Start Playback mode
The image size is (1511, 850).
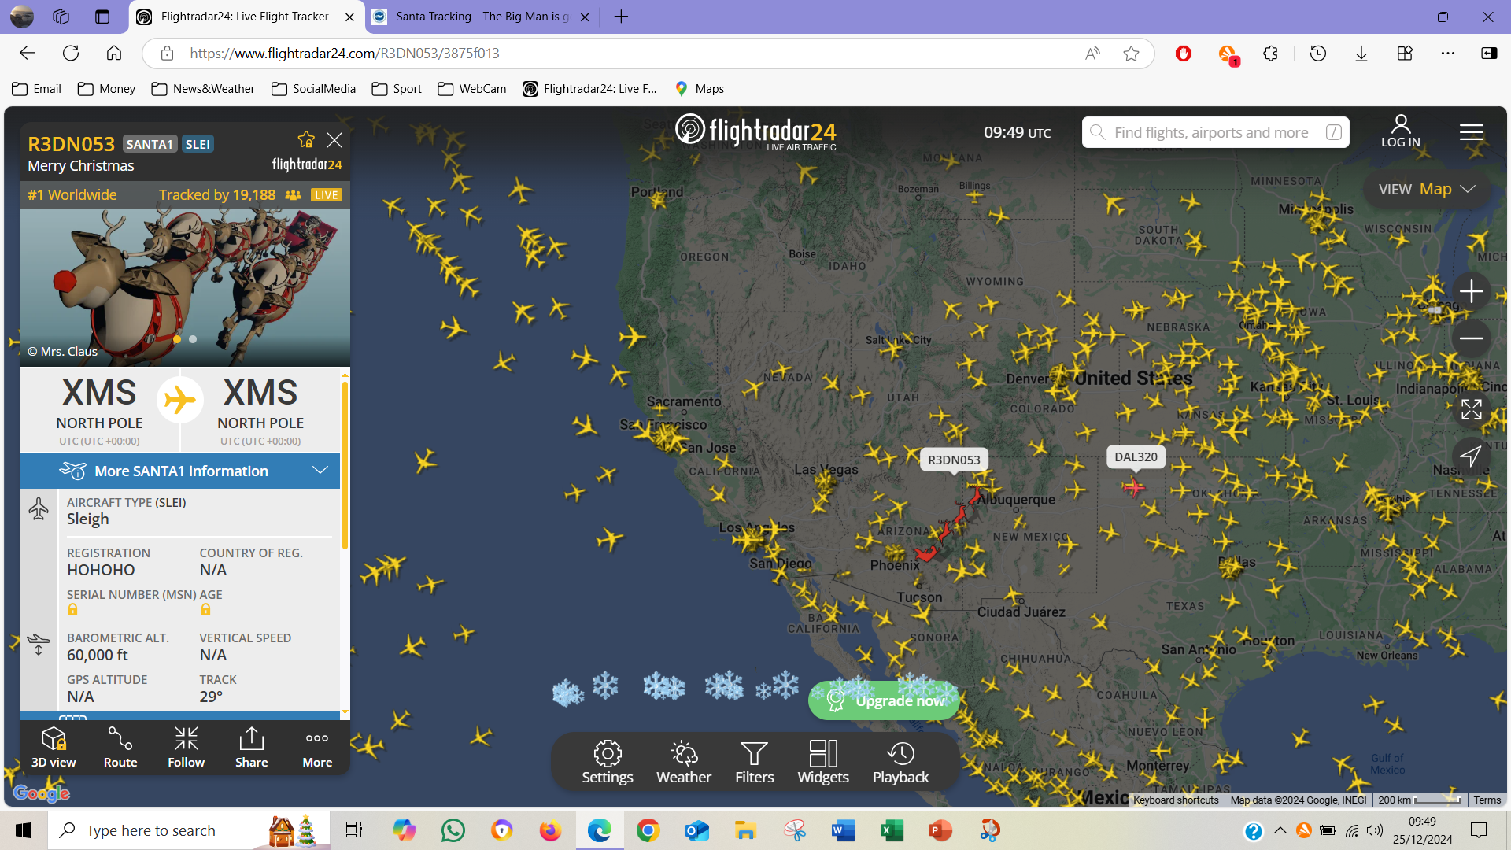pyautogui.click(x=900, y=762)
